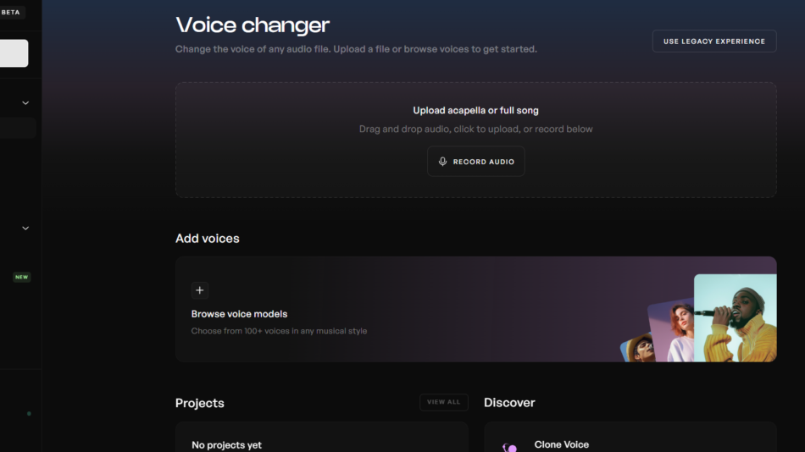The width and height of the screenshot is (805, 452).
Task: Select the highlighted sidebar menu item
Action: tap(17, 129)
